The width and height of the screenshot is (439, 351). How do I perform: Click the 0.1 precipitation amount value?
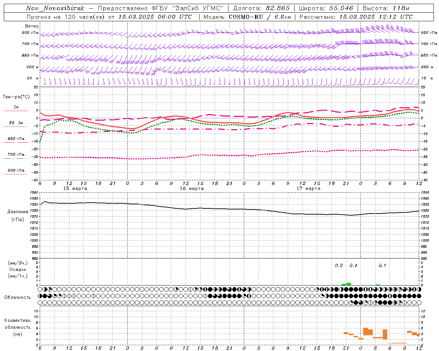[x=382, y=266]
